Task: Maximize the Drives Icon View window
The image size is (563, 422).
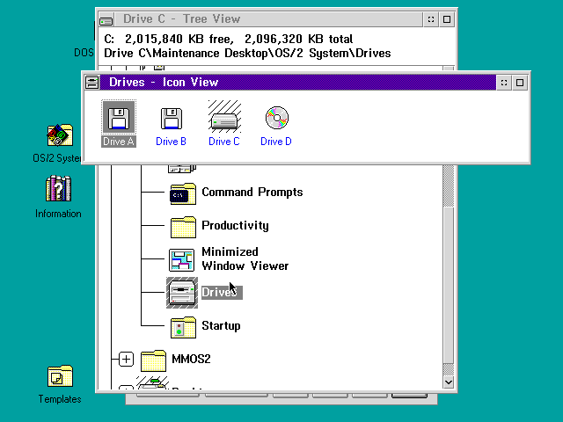Action: coord(520,83)
